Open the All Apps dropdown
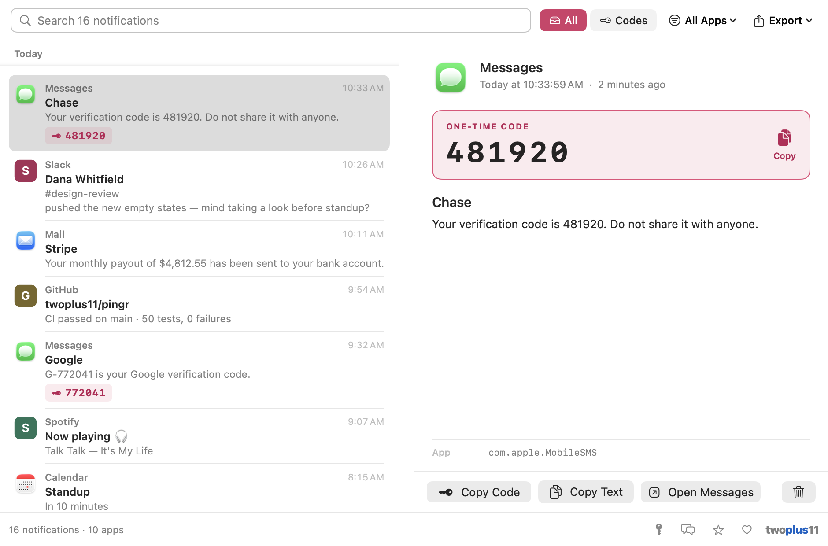Viewport: 828px width, 546px height. click(x=702, y=21)
